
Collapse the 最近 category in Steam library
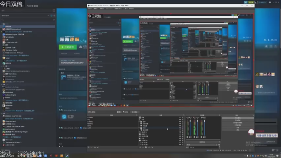(x=2, y=24)
